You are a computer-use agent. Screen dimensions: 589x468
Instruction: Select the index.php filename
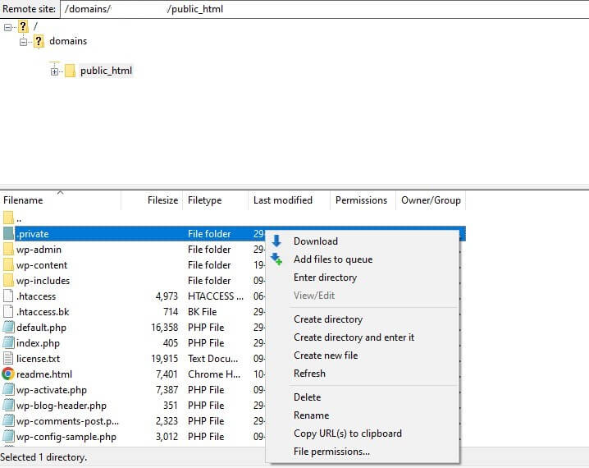(38, 343)
